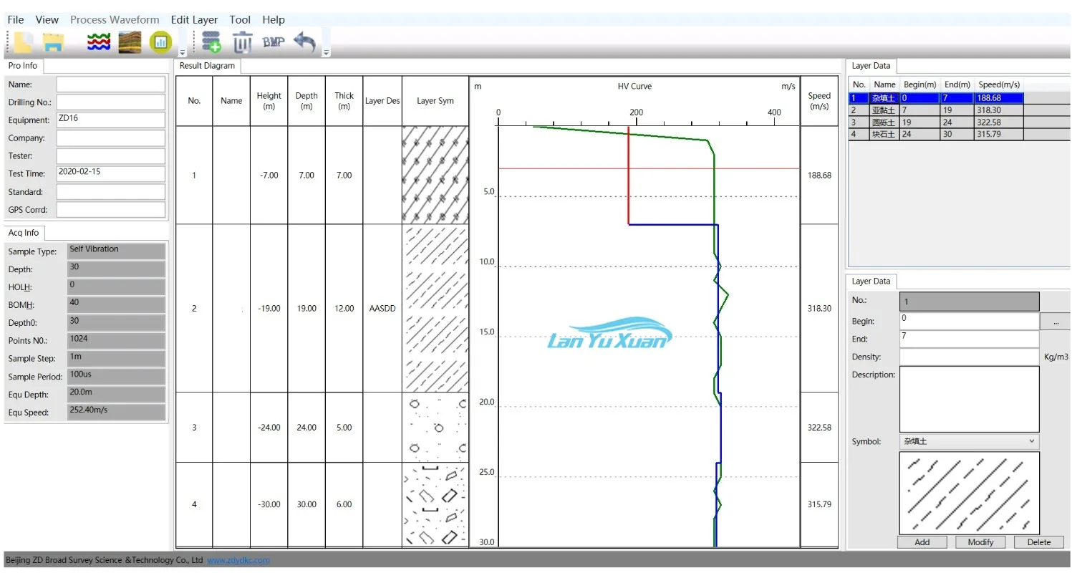Click the "Begin(m)" column header in Layer Data
This screenshot has height=573, width=1072.
(919, 85)
